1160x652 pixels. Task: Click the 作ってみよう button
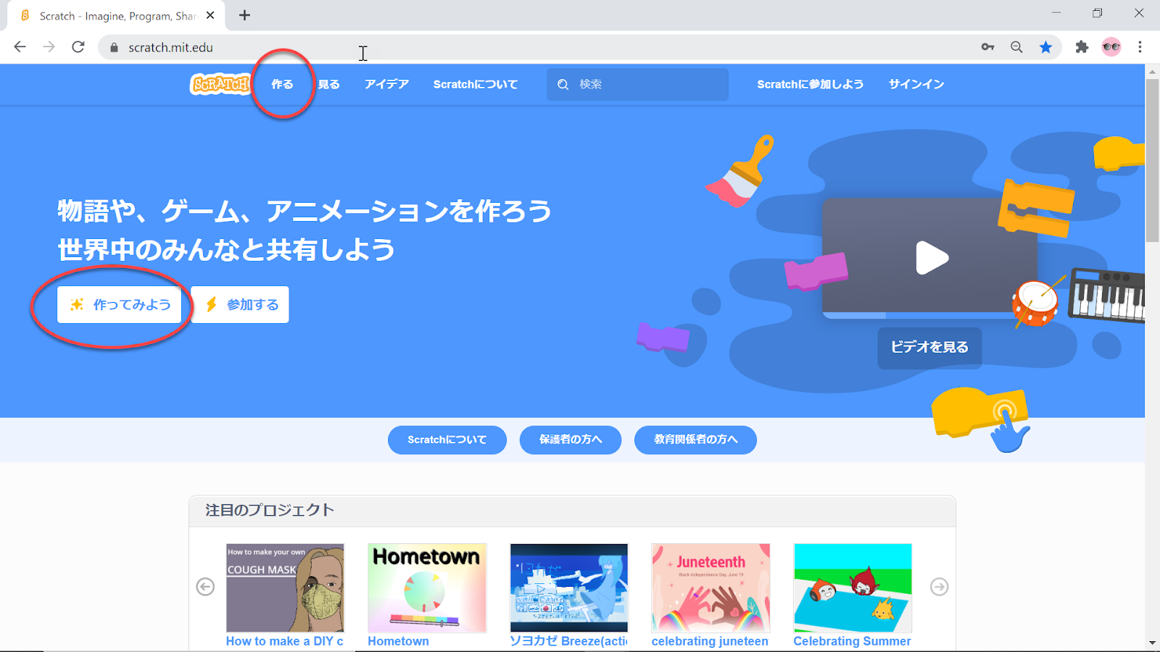[120, 304]
